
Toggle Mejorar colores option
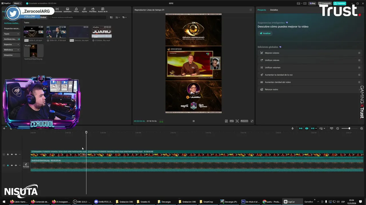(x=359, y=53)
